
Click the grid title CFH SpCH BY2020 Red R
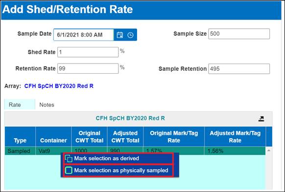point(130,118)
